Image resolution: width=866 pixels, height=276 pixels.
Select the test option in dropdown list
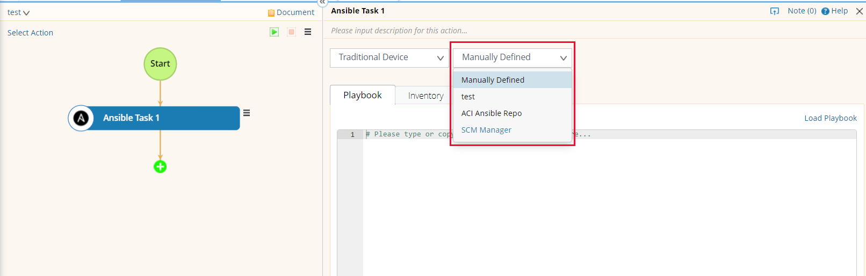(468, 97)
